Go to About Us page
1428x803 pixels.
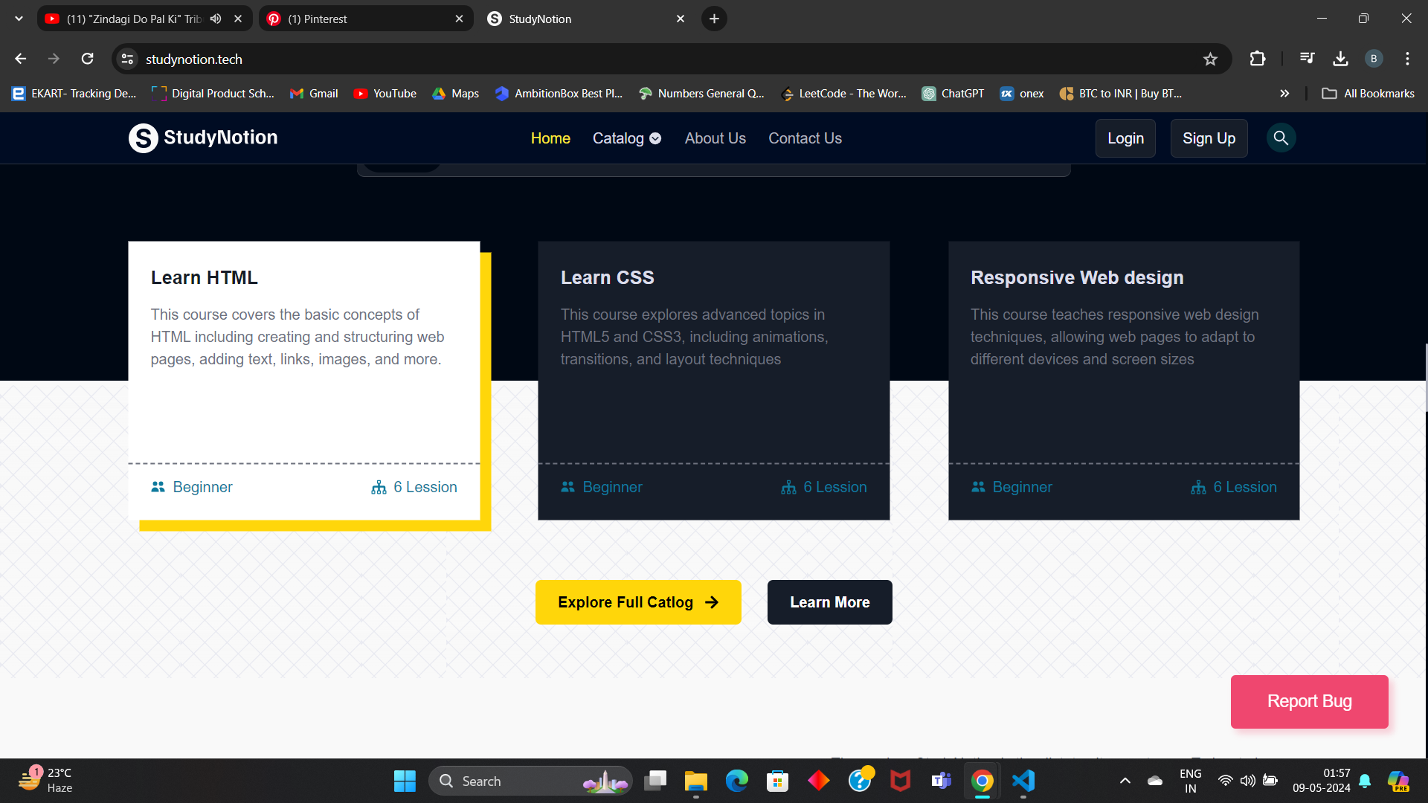click(715, 138)
